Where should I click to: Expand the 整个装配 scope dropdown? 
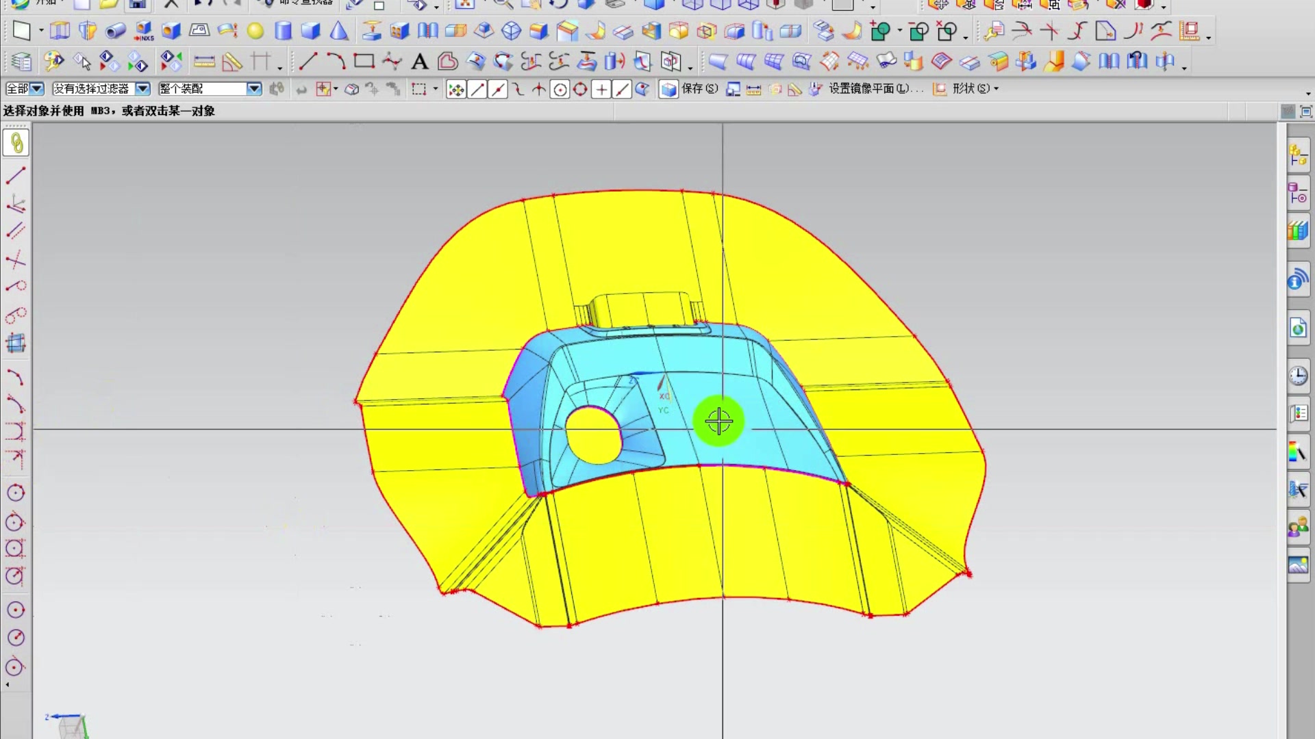tap(254, 89)
